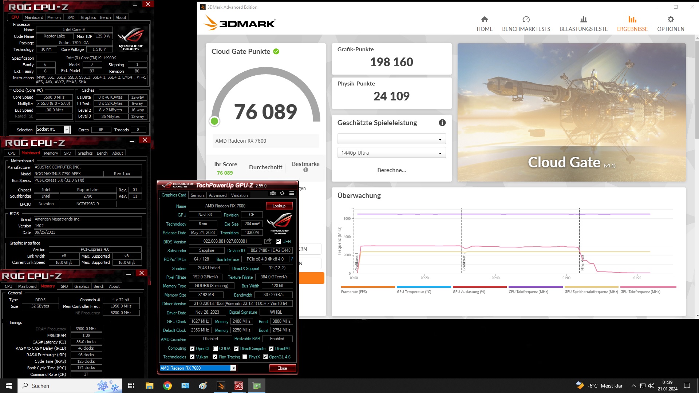The image size is (699, 393).
Task: Click the Cloud Gate preview image
Action: (x=572, y=112)
